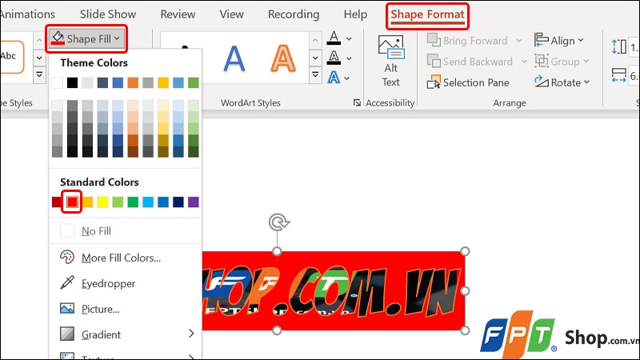Select the gold theme color swatch
640x360 pixels.
163,83
